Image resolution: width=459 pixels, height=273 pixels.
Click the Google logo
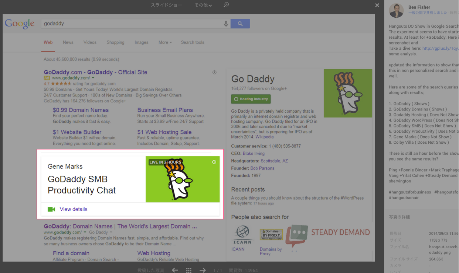point(20,24)
